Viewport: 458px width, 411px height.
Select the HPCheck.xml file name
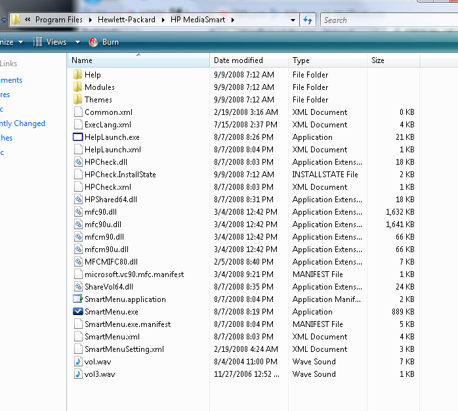tap(108, 187)
